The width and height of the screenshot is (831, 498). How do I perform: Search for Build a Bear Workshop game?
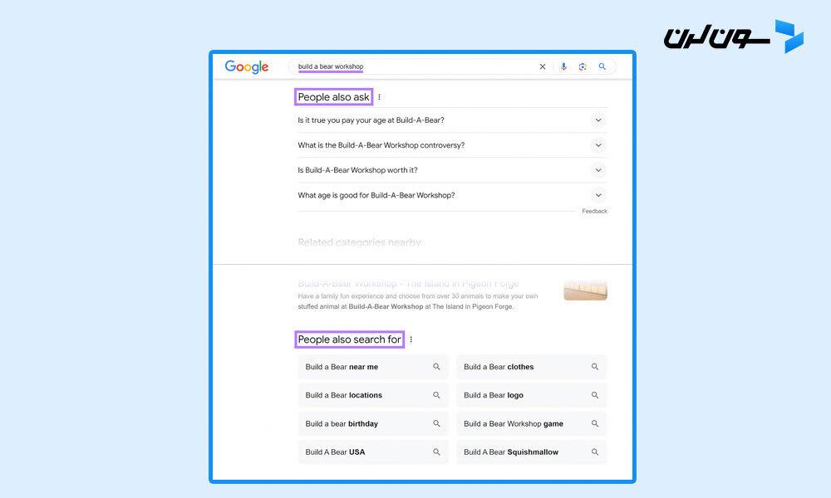(532, 424)
